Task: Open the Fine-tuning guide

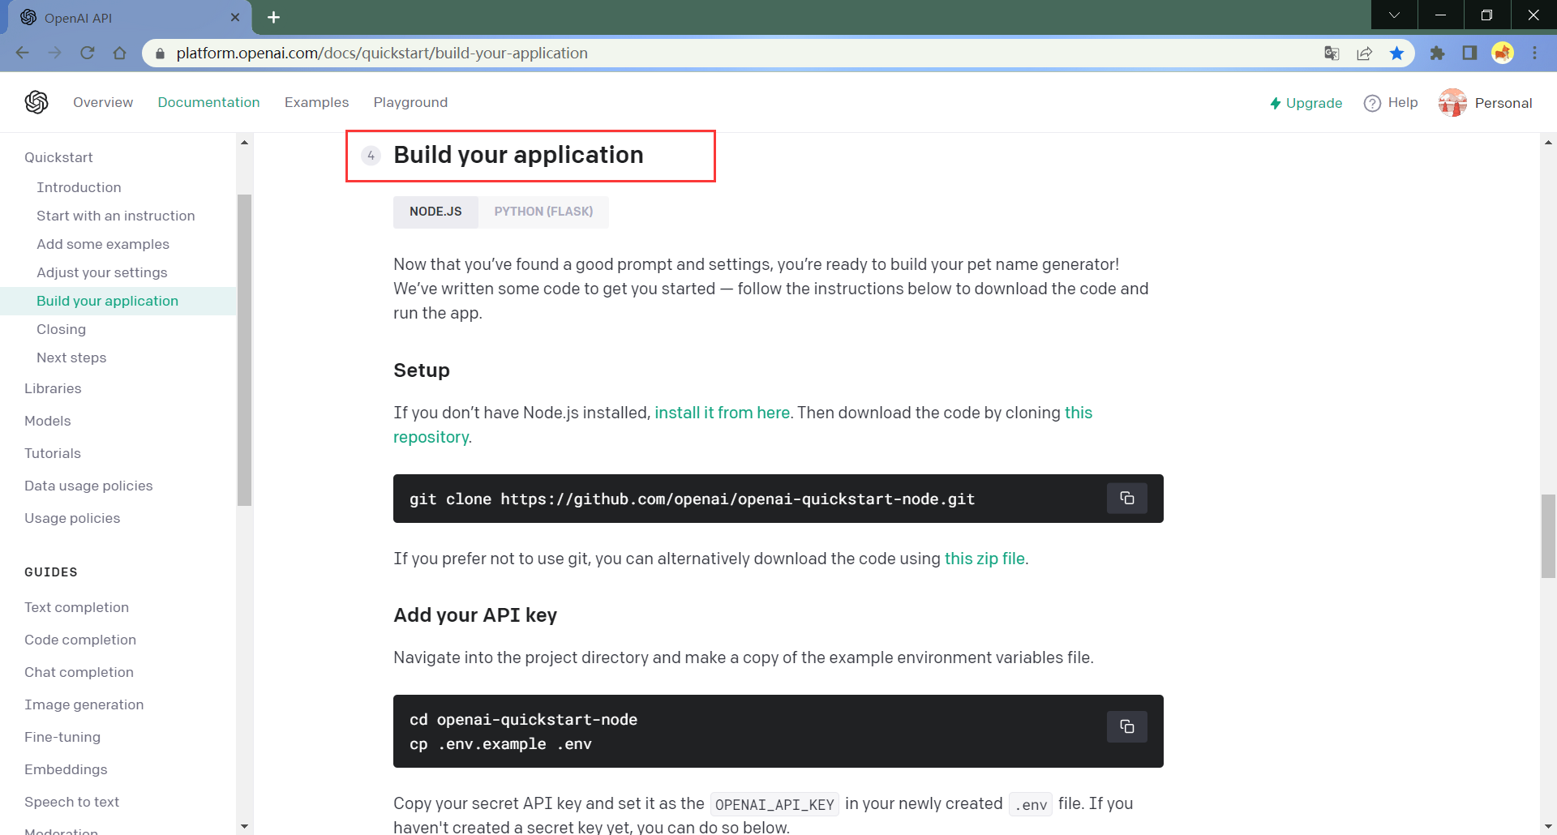Action: [x=62, y=737]
